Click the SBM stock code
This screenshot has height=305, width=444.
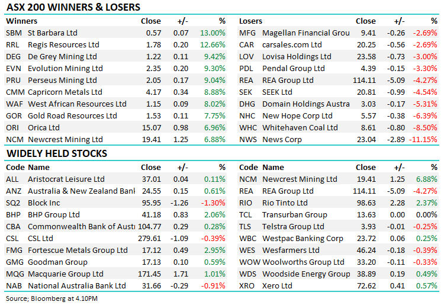pyautogui.click(x=12, y=33)
